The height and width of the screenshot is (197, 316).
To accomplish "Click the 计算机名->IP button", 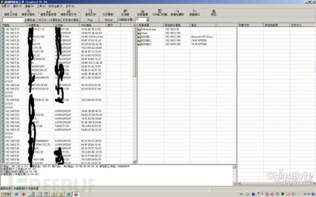I will click(x=33, y=20).
